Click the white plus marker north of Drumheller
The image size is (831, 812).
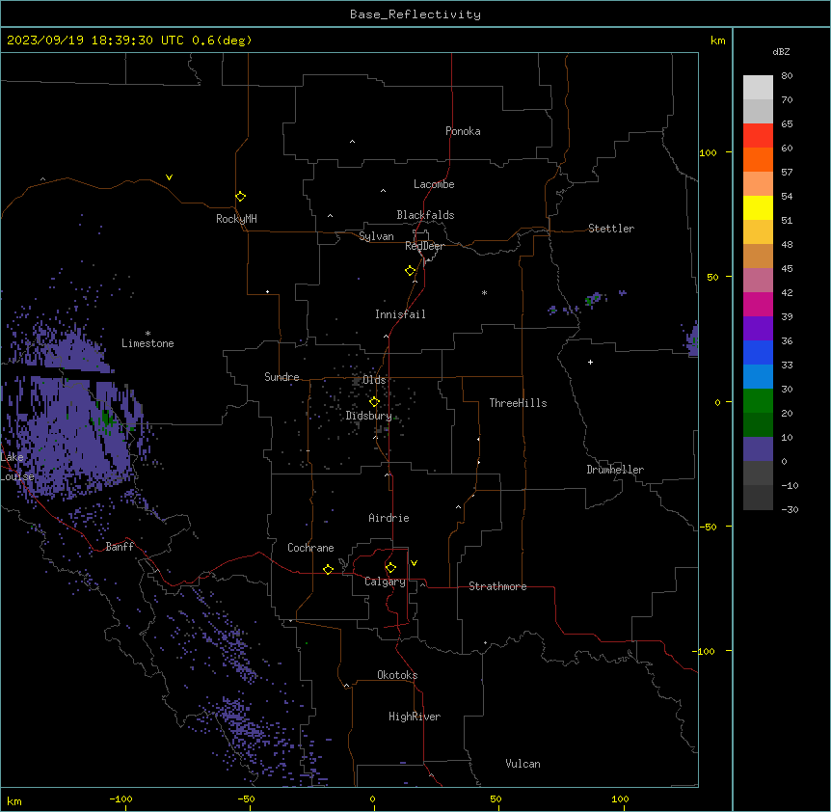pos(590,362)
